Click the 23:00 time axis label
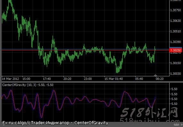183x127 pixels. (88, 79)
